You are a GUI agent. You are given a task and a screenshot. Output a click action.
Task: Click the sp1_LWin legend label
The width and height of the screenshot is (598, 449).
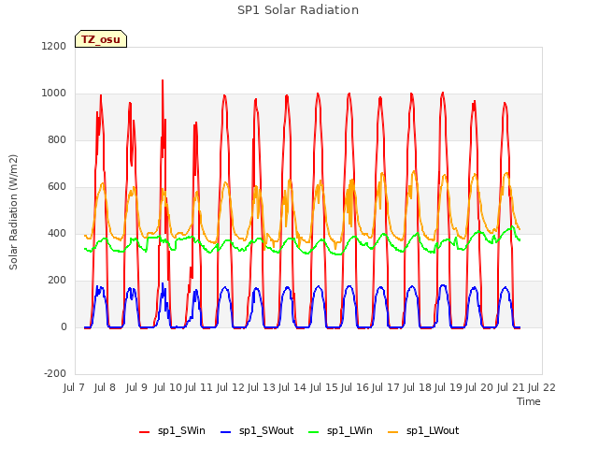349,430
